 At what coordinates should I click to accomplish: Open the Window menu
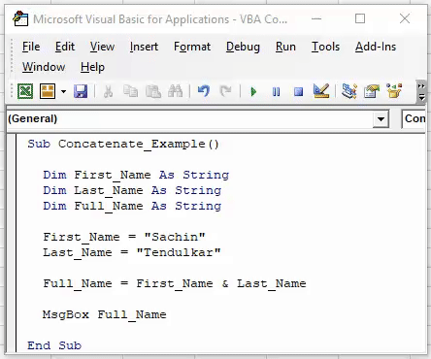point(44,67)
